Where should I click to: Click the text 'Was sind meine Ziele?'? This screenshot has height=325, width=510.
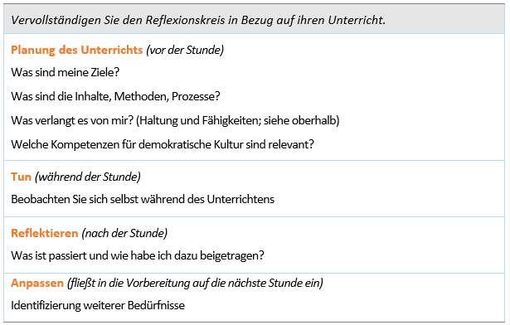(66, 72)
